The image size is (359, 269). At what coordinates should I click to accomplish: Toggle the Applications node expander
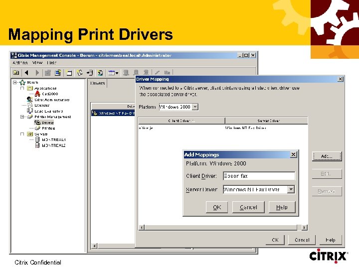pyautogui.click(x=22, y=88)
